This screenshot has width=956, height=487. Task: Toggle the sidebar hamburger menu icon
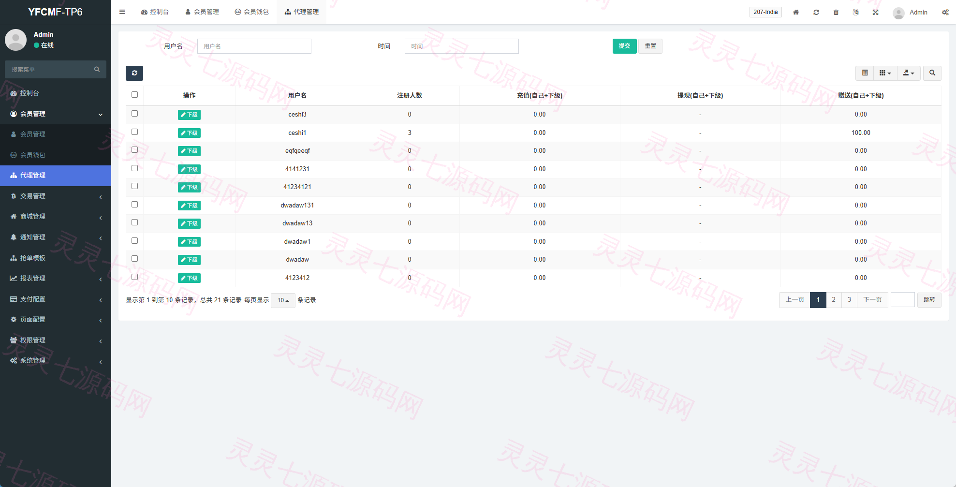pyautogui.click(x=122, y=12)
